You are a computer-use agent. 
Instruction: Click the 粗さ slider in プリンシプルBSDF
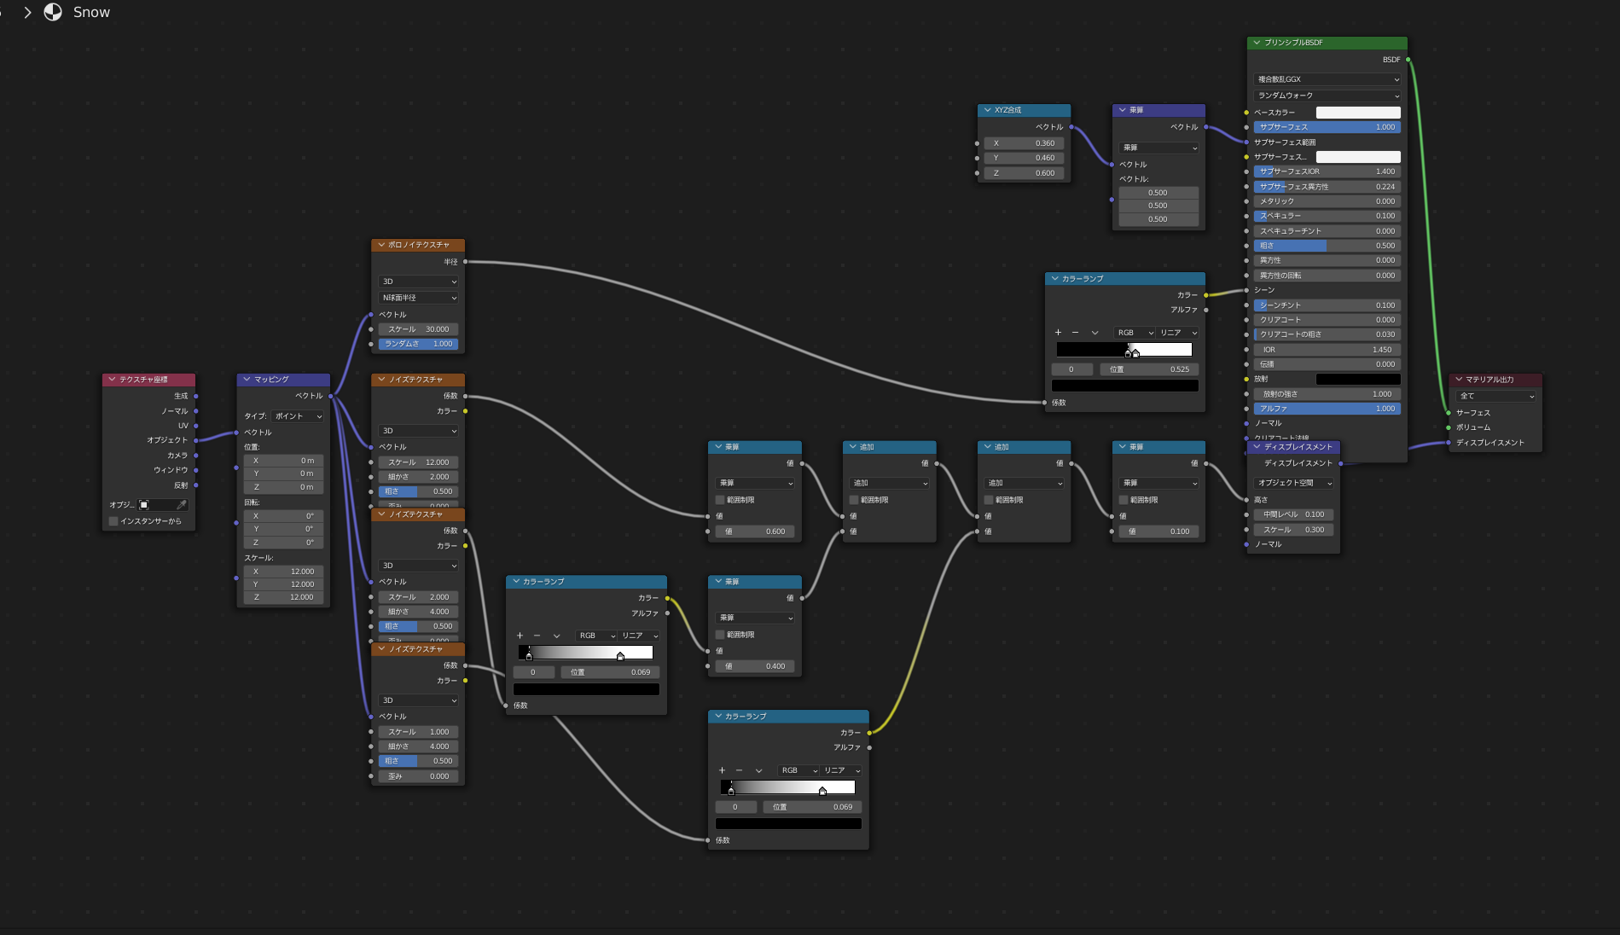1327,246
